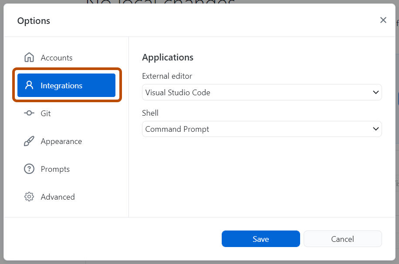Switch to the Accounts section

click(56, 57)
